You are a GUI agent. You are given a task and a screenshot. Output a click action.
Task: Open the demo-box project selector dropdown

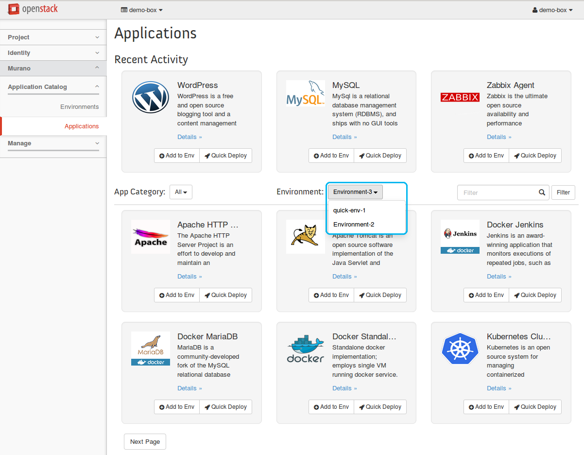coord(141,10)
